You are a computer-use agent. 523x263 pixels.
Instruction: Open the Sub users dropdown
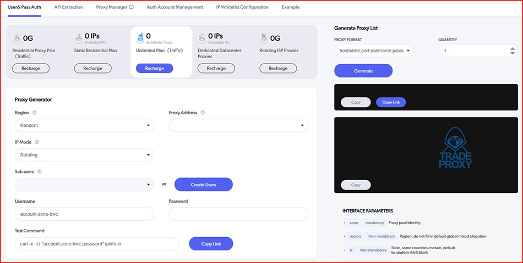pyautogui.click(x=84, y=184)
